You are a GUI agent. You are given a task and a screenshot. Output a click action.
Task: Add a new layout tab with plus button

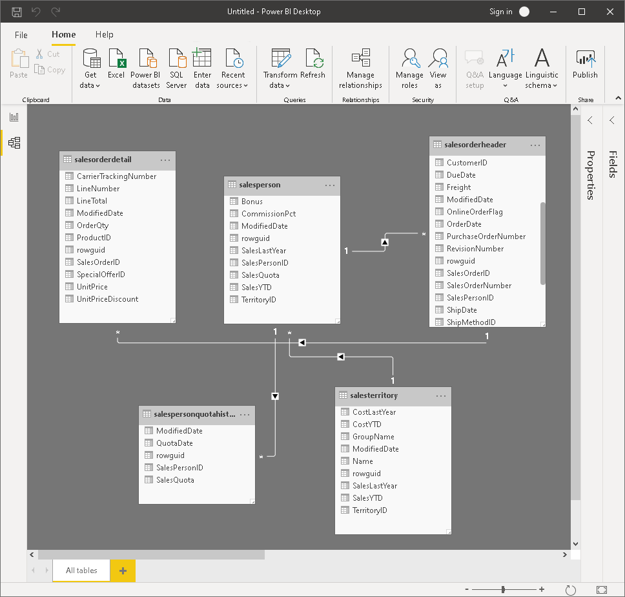[x=123, y=571]
